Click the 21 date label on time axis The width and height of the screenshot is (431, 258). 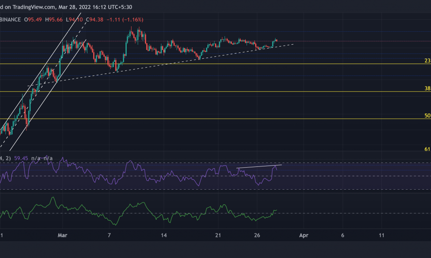(x=218, y=235)
